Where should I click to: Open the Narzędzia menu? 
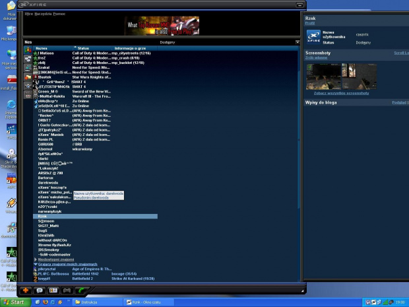[43, 14]
